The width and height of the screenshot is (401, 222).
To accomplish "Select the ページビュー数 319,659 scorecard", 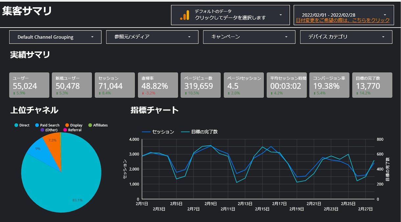I will [x=201, y=85].
